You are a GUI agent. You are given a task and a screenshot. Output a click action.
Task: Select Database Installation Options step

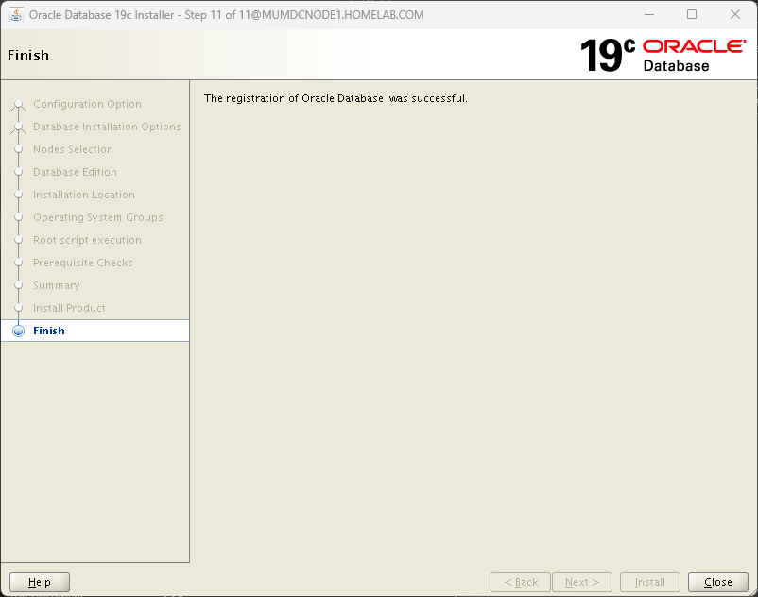(107, 128)
